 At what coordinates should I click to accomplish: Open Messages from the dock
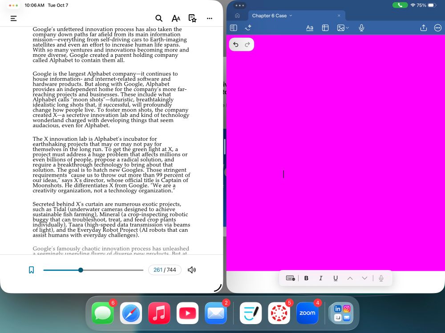click(102, 313)
